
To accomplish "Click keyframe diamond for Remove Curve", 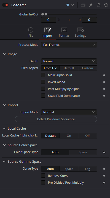I will (104, 176).
